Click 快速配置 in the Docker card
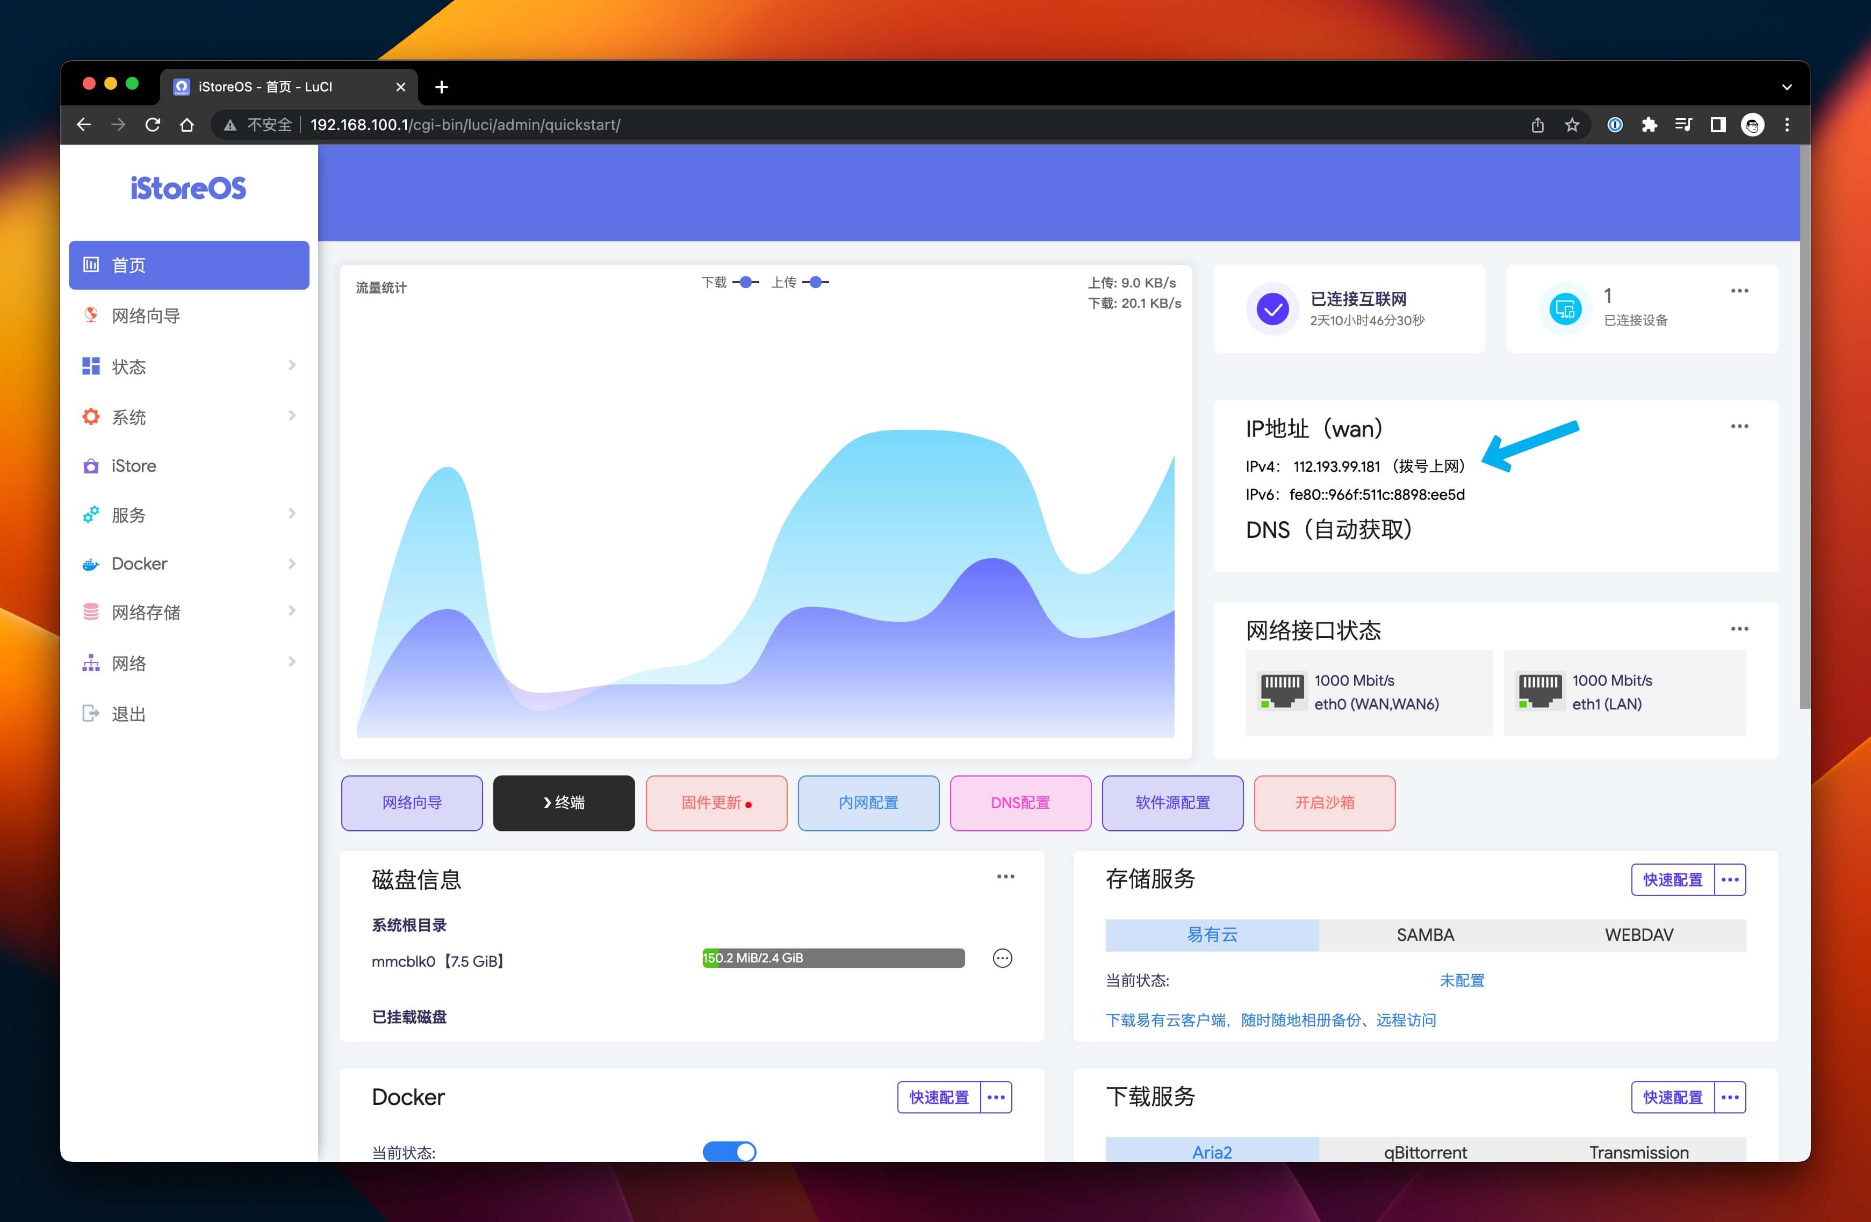 click(939, 1097)
